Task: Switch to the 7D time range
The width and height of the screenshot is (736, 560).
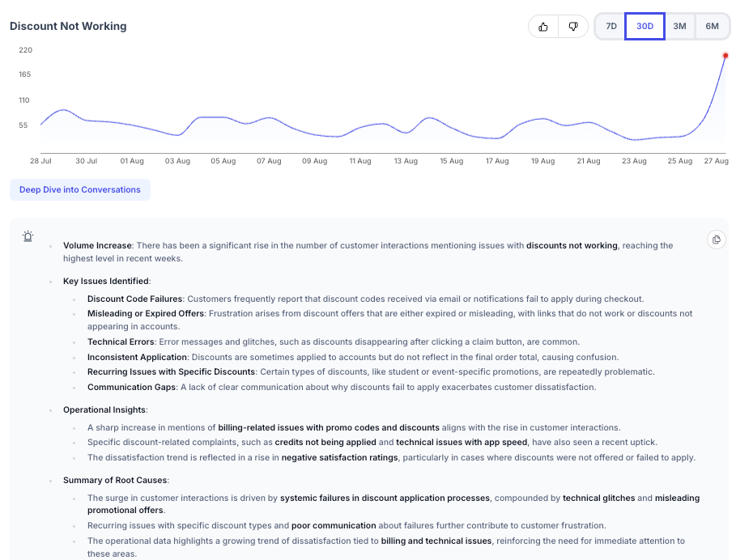Action: tap(610, 26)
